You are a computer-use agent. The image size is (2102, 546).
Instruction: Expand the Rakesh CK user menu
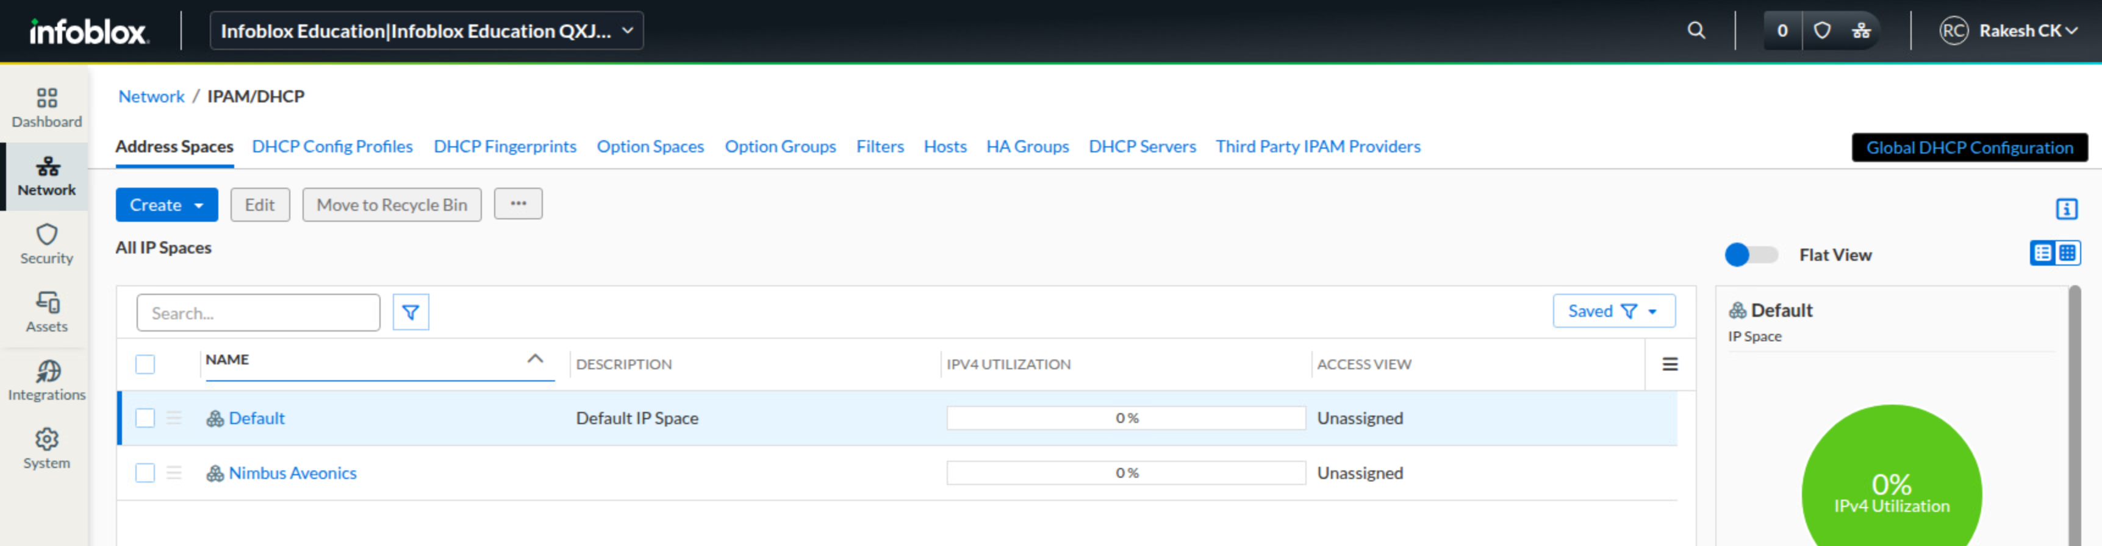[2029, 31]
